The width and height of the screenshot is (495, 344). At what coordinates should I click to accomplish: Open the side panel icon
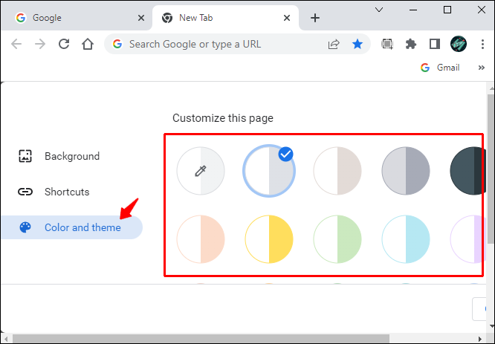[435, 44]
